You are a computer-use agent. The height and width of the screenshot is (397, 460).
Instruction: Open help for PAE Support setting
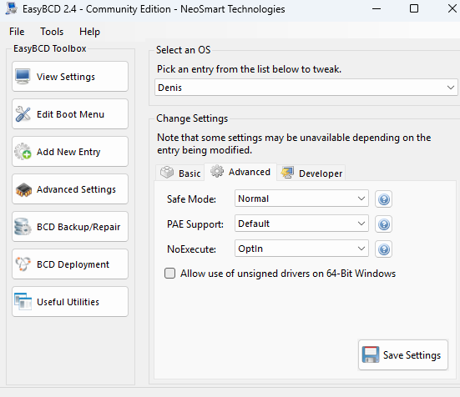click(x=383, y=224)
